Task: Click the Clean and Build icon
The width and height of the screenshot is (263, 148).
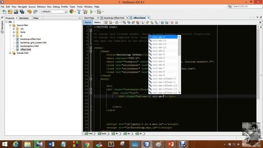Action: (85, 12)
